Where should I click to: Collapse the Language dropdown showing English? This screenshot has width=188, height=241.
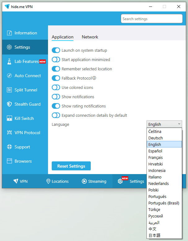[164, 124]
